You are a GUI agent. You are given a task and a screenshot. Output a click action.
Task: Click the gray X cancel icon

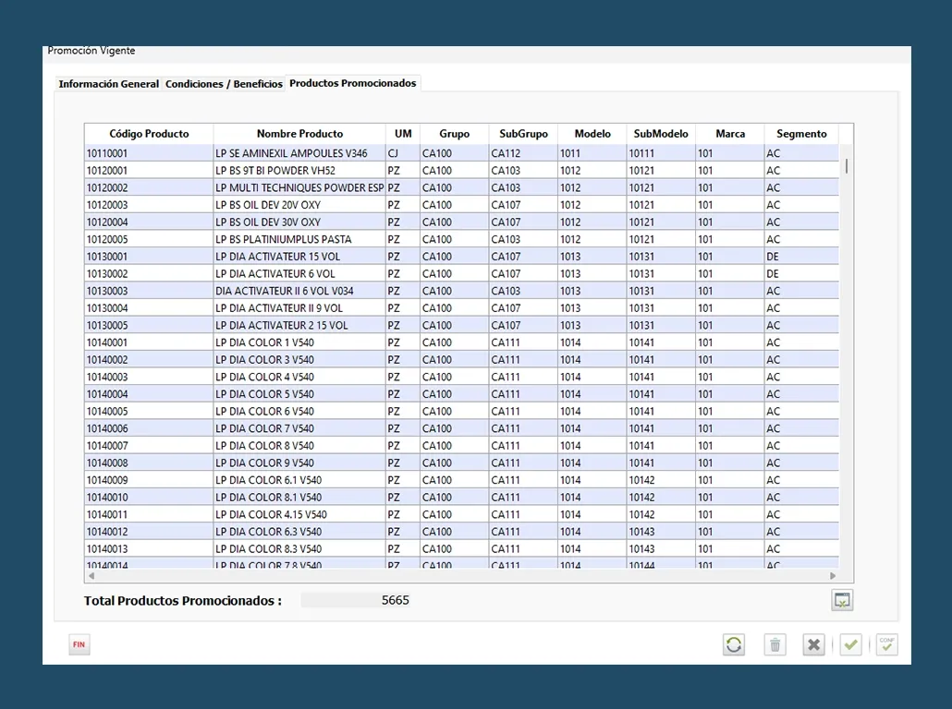813,644
